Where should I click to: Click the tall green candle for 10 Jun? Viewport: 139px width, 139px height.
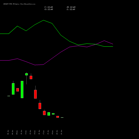pyautogui.click(x=22, y=90)
